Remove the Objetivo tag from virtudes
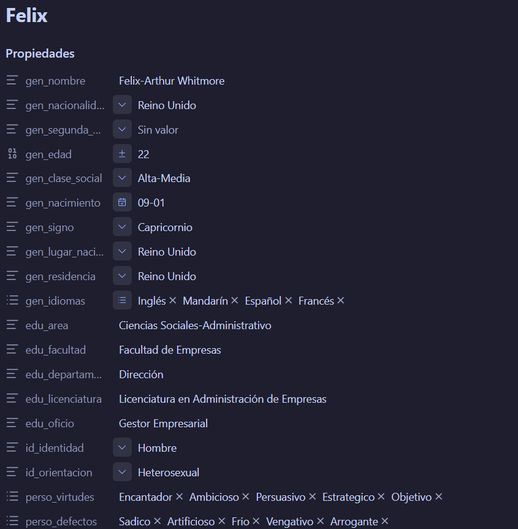This screenshot has width=518, height=529. [439, 497]
